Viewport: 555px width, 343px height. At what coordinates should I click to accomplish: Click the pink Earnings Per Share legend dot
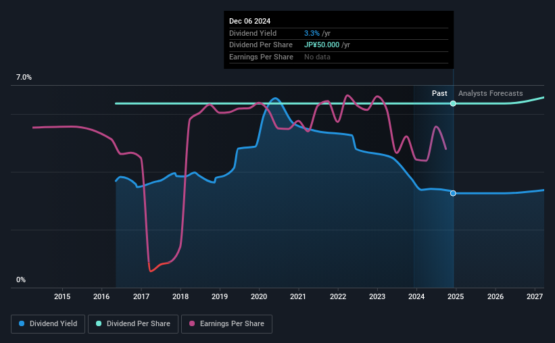tap(192, 323)
